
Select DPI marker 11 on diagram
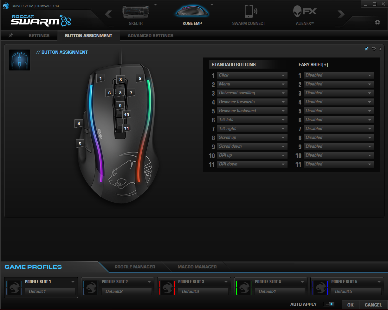127,128
